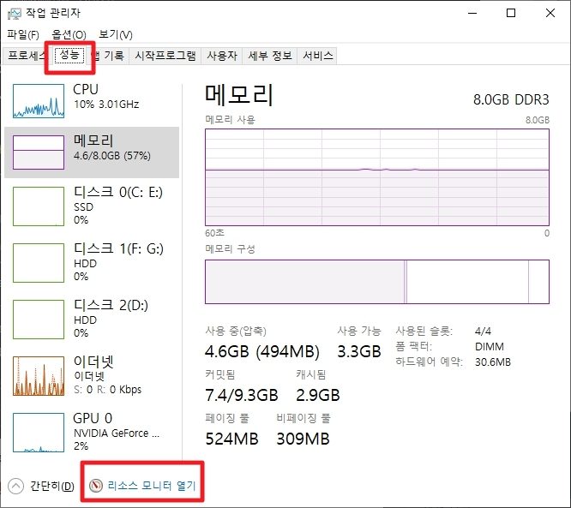Close the Task Manager window
This screenshot has width=571, height=508.
click(x=550, y=13)
